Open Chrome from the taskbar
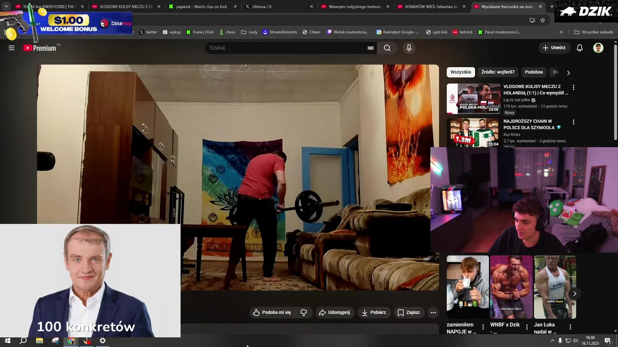Screen dimensions: 618x347 point(71,341)
